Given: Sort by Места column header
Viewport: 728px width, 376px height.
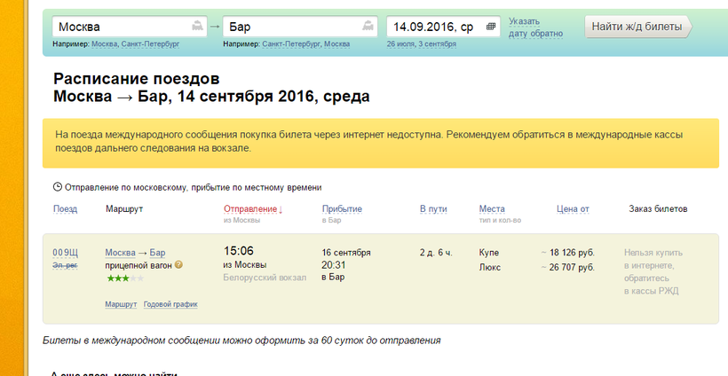Looking at the screenshot, I should tap(491, 209).
